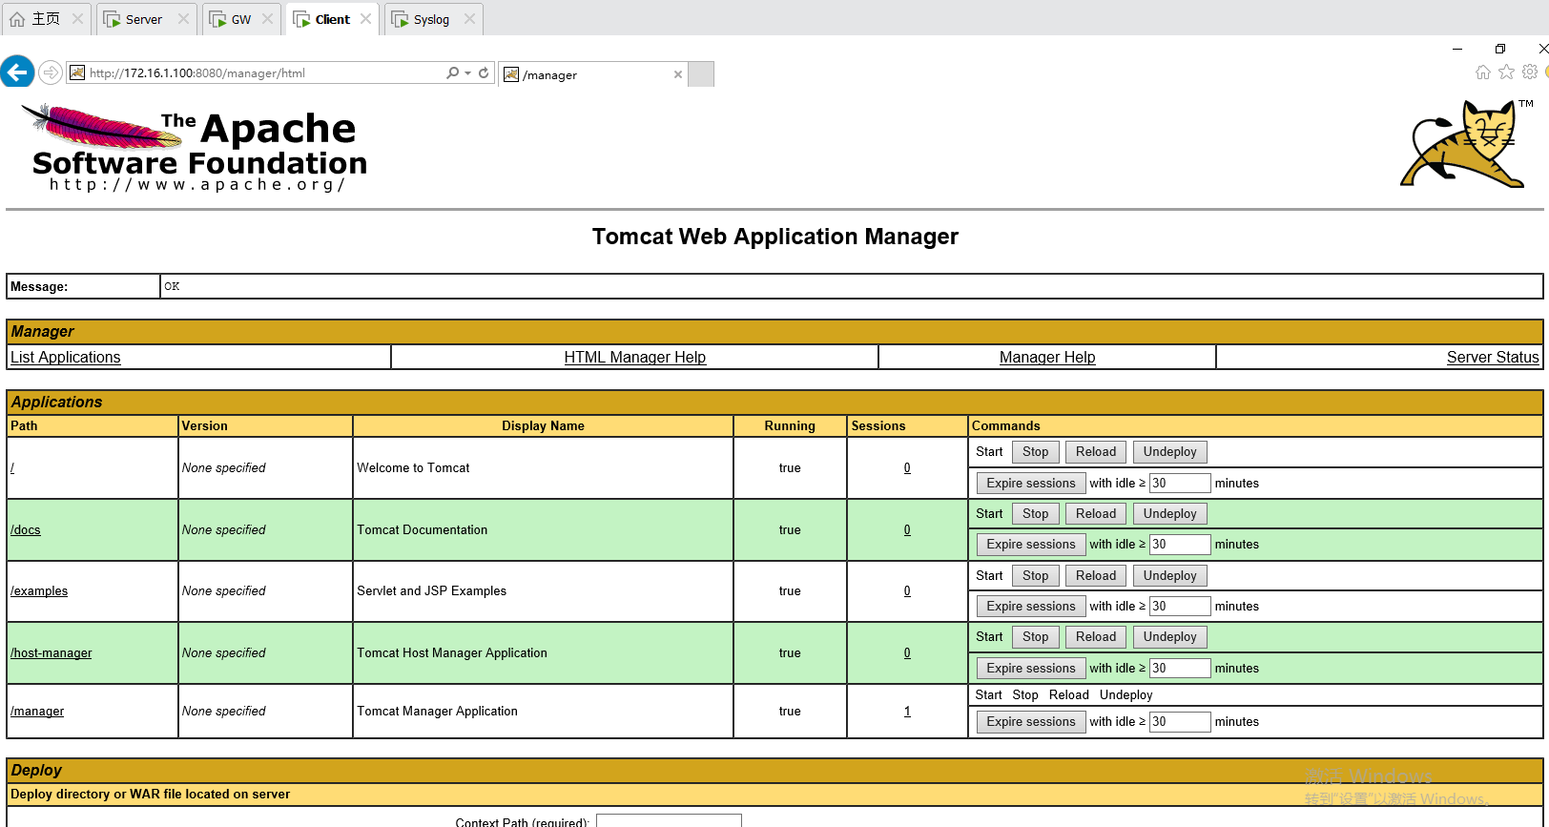Screen dimensions: 1549x827
Task: Stop the /examples application
Action: point(1035,575)
